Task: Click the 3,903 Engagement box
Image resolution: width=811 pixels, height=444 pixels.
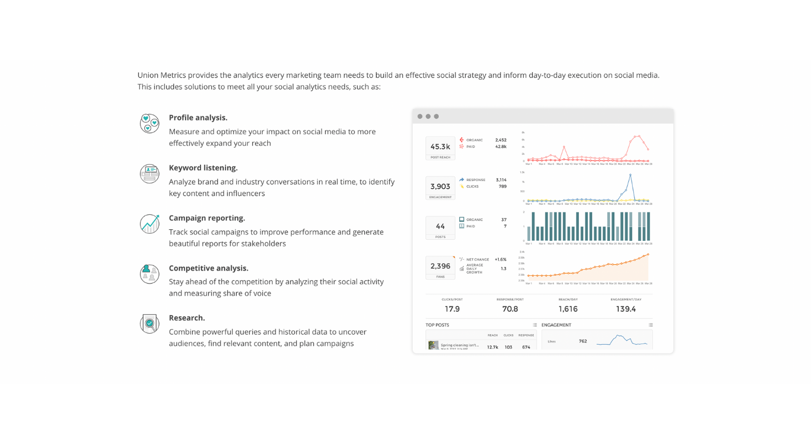Action: [440, 188]
